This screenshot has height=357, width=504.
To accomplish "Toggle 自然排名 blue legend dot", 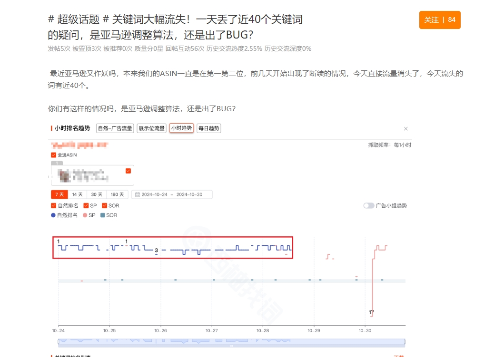I will coord(53,215).
